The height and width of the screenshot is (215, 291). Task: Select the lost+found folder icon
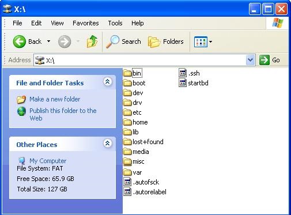[127, 142]
